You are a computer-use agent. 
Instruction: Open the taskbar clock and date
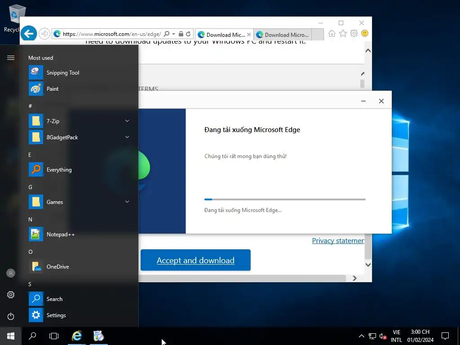[420, 336]
